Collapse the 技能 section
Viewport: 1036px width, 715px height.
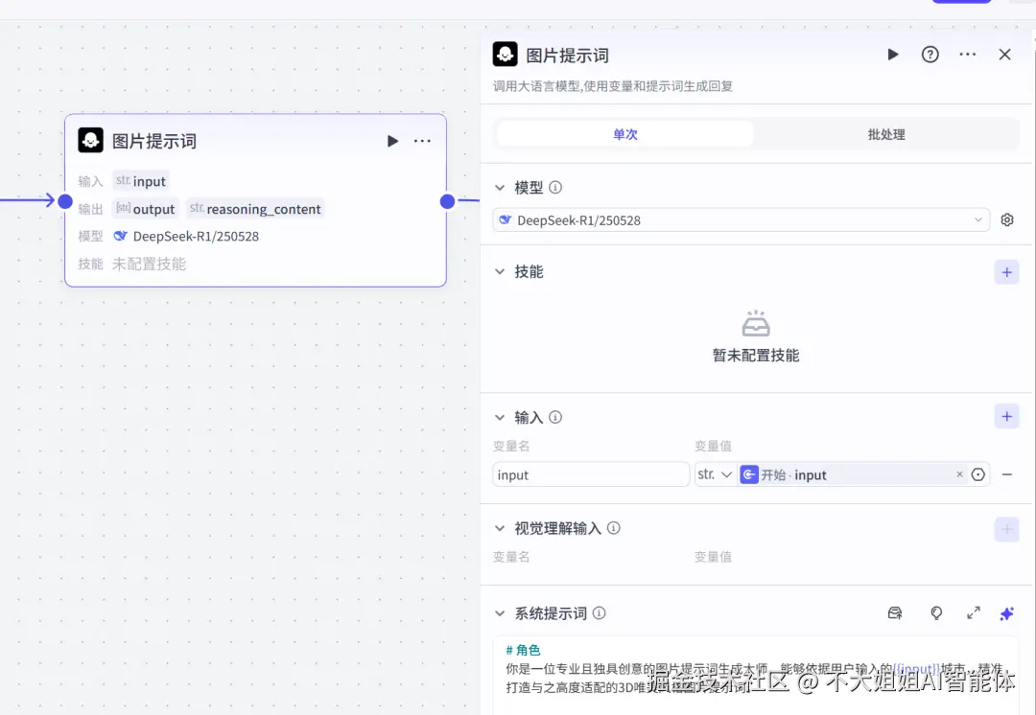point(501,271)
